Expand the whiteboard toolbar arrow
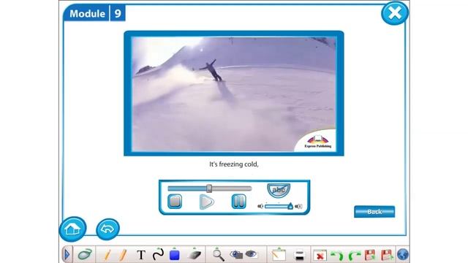Viewport: 468px width, 263px height. (67, 255)
